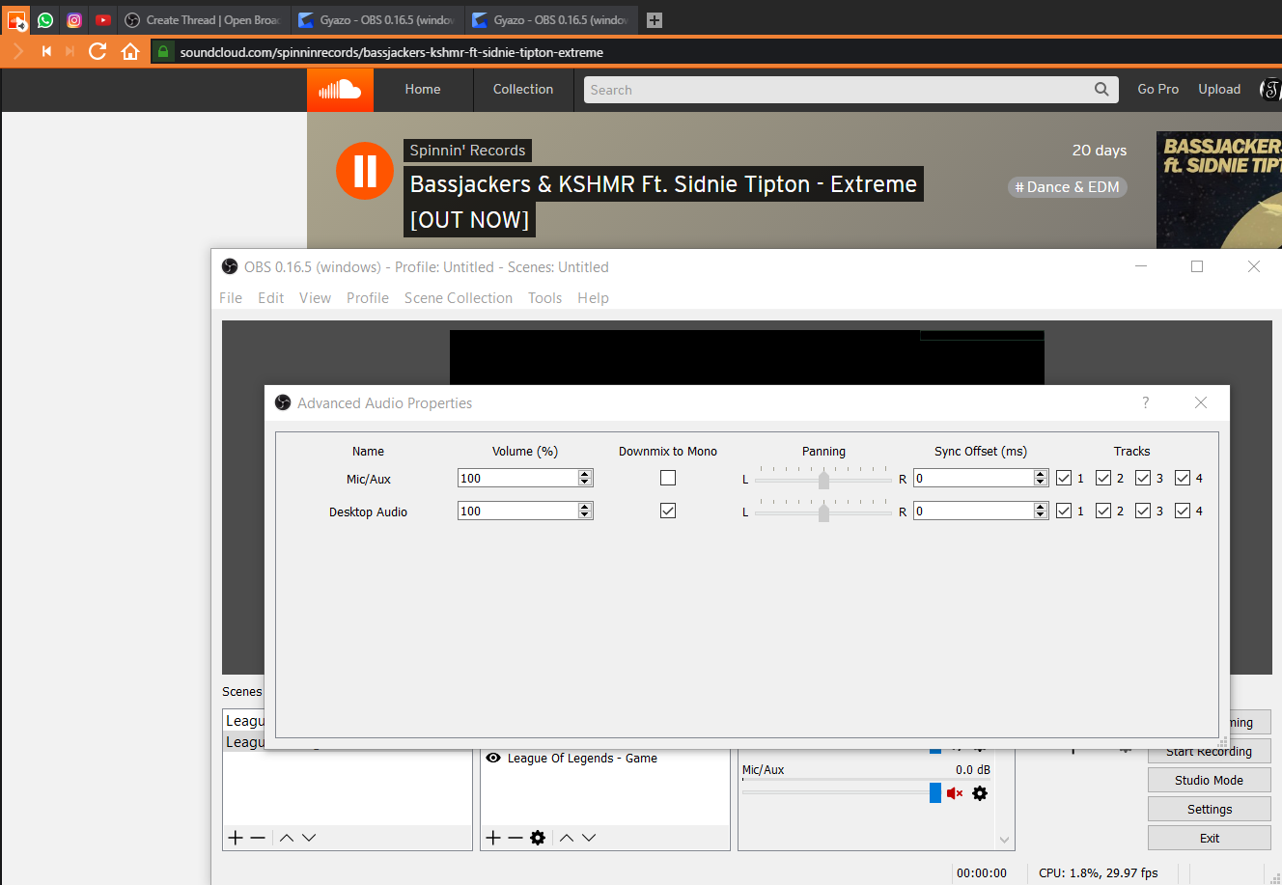Open the OBS Tools menu

[544, 298]
